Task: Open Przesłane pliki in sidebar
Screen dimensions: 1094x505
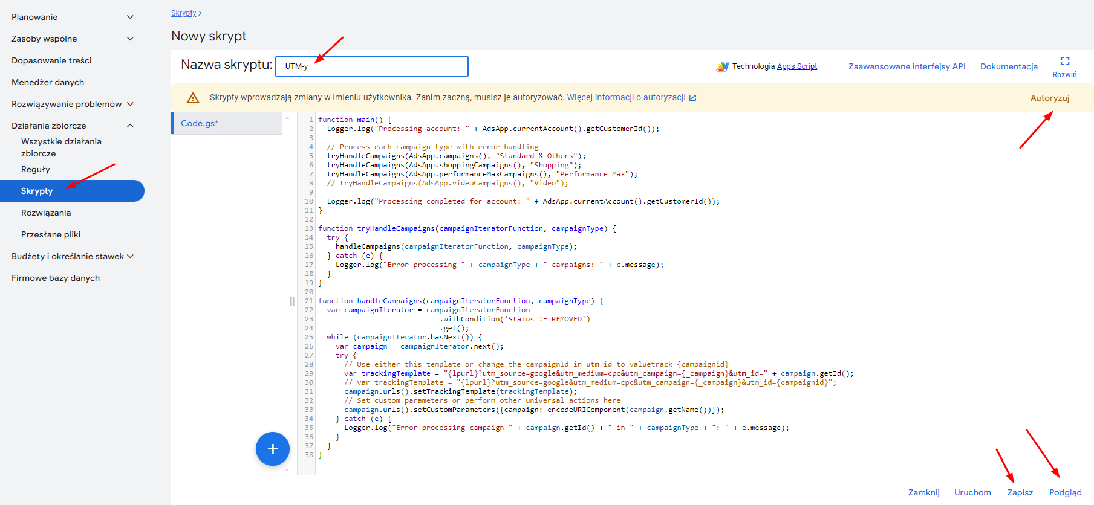Action: (x=51, y=234)
